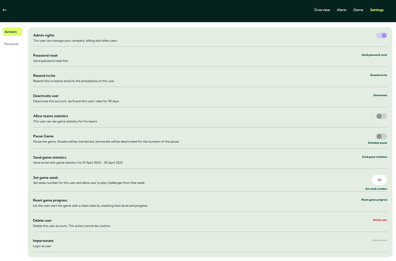Focus the game week number field
Image resolution: width=396 pixels, height=261 pixels.
379,180
